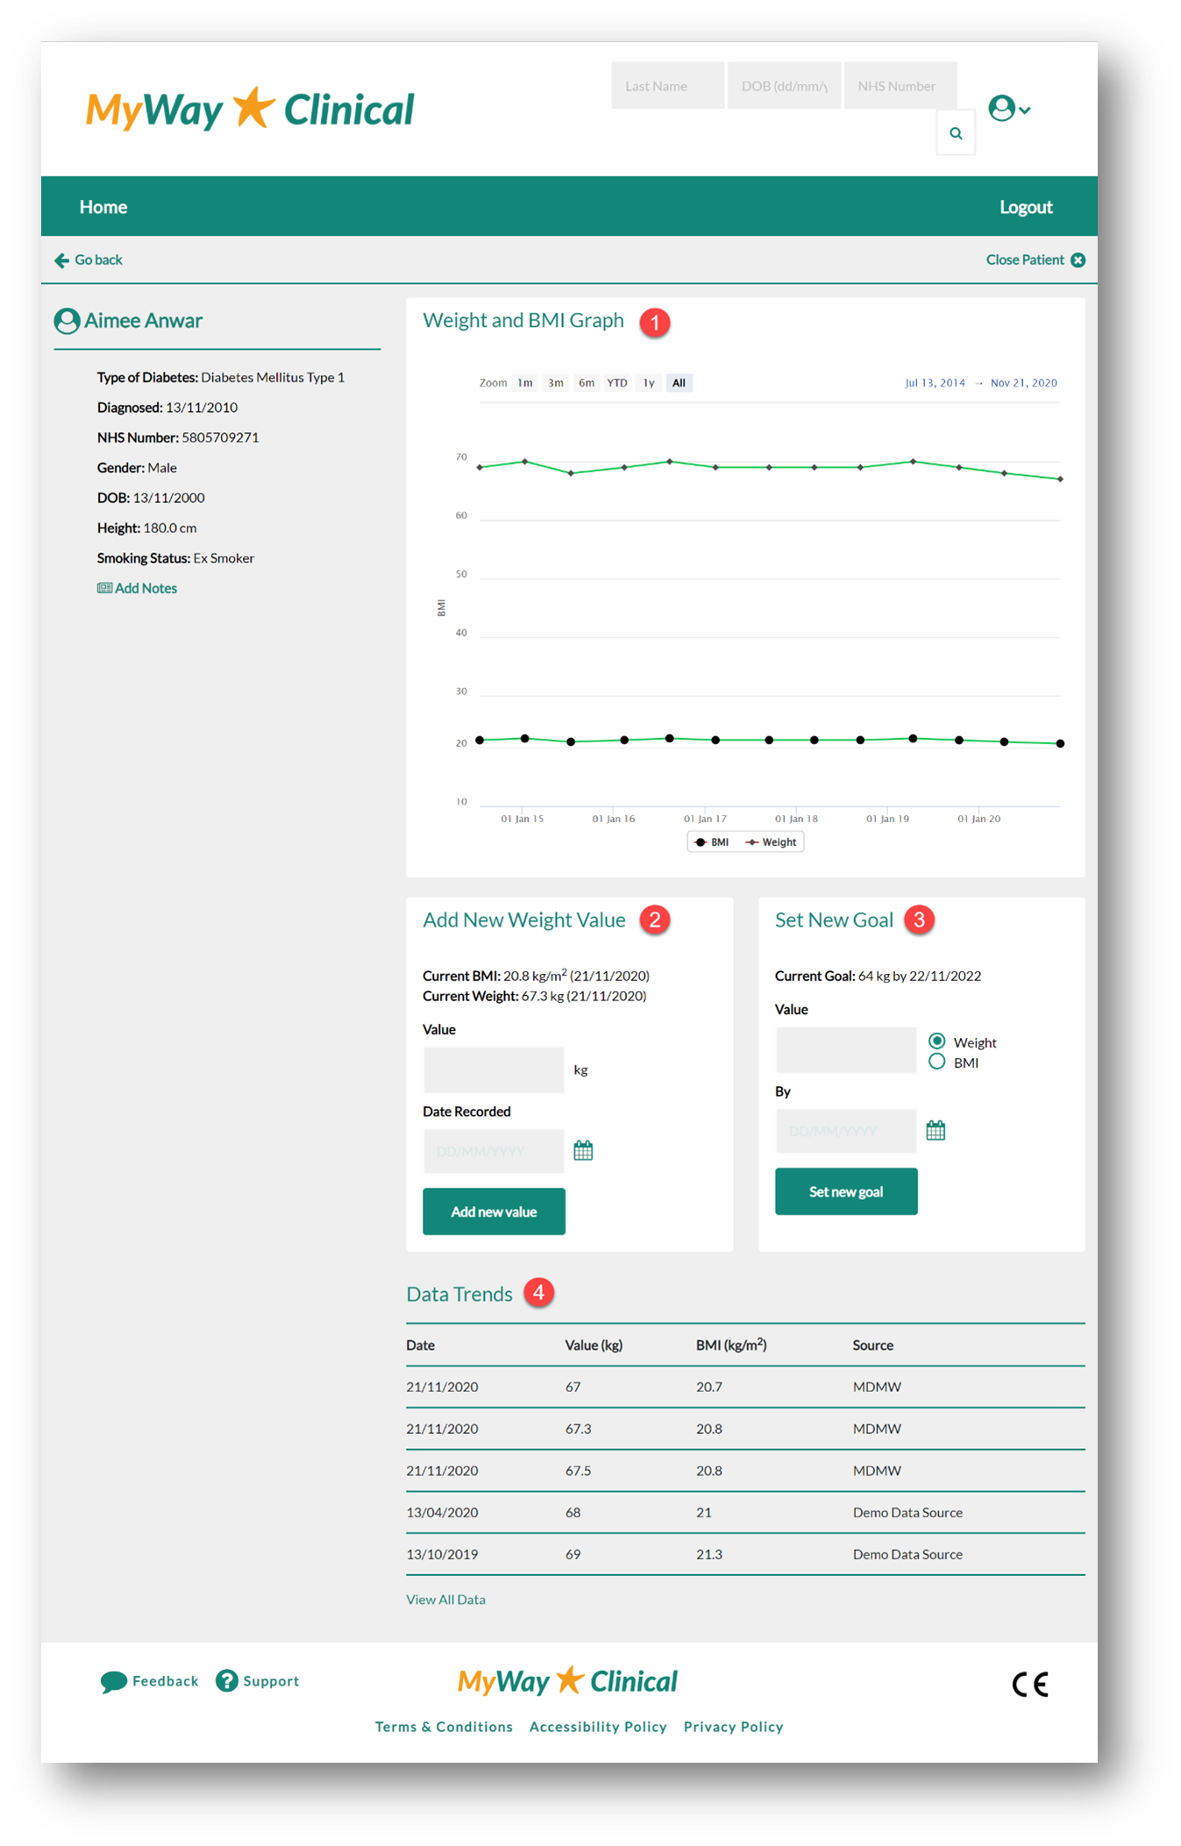Screen dimensions: 1181x1846
Task: Set graph zoom to YTD
Action: (617, 383)
